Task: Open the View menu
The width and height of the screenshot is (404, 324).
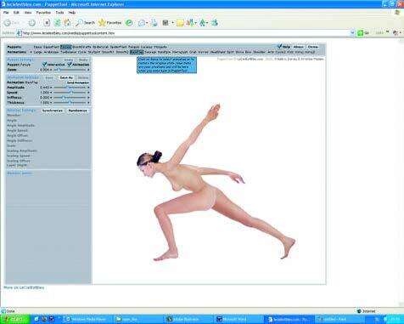Action: 28,13
